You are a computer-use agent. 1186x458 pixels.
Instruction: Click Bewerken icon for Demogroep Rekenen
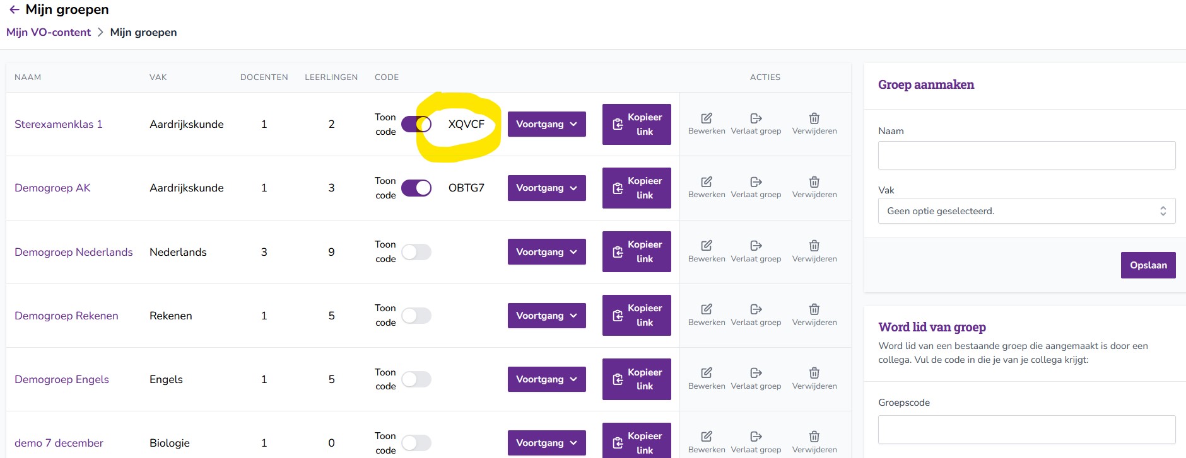[x=707, y=309]
